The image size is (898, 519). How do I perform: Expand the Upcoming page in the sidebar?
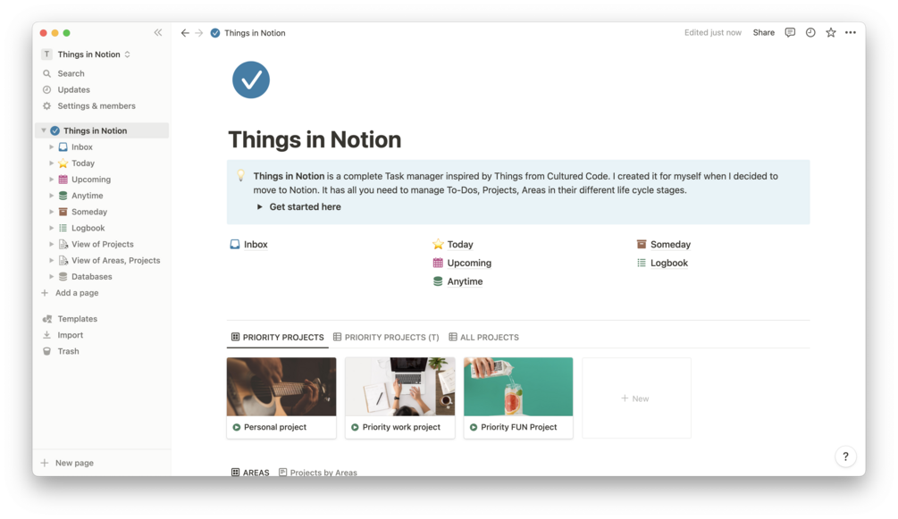tap(52, 180)
